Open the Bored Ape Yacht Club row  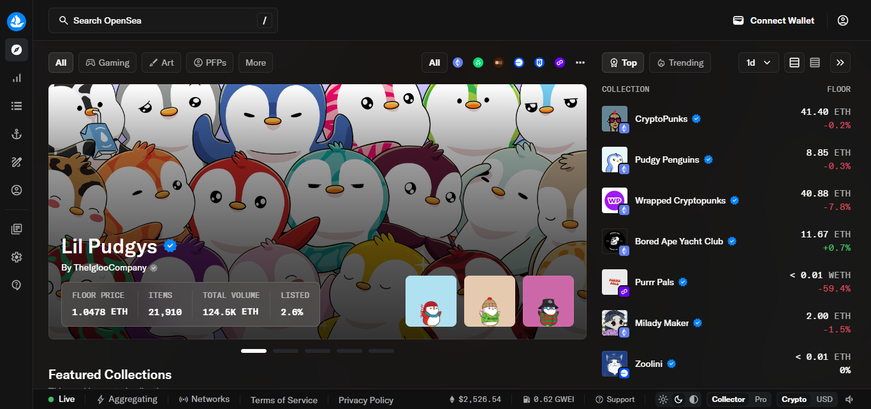pyautogui.click(x=726, y=241)
